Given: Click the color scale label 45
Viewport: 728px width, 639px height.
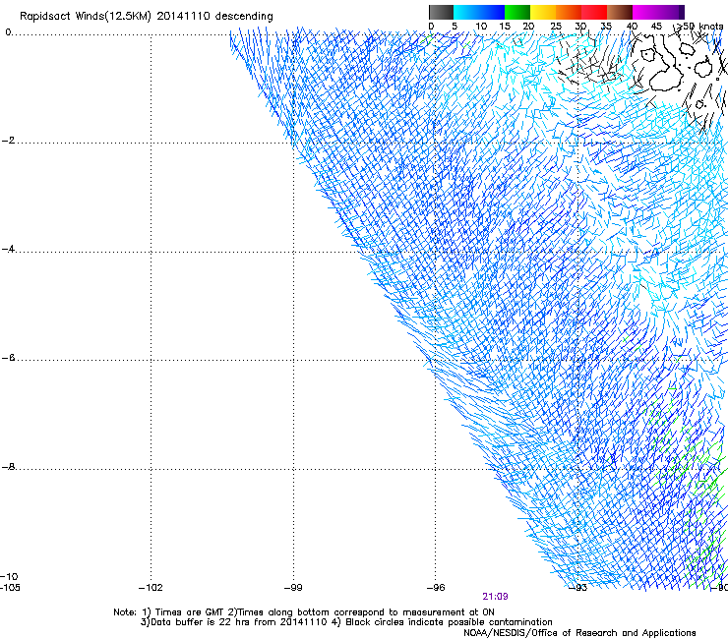Looking at the screenshot, I should tap(656, 27).
